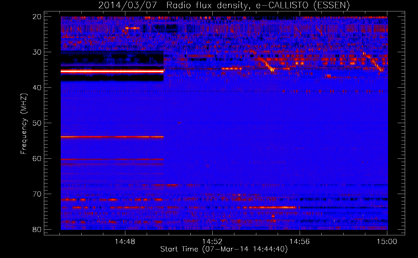The image size is (418, 258).
Task: Click the 14:56 time tick label
Action: click(x=300, y=242)
